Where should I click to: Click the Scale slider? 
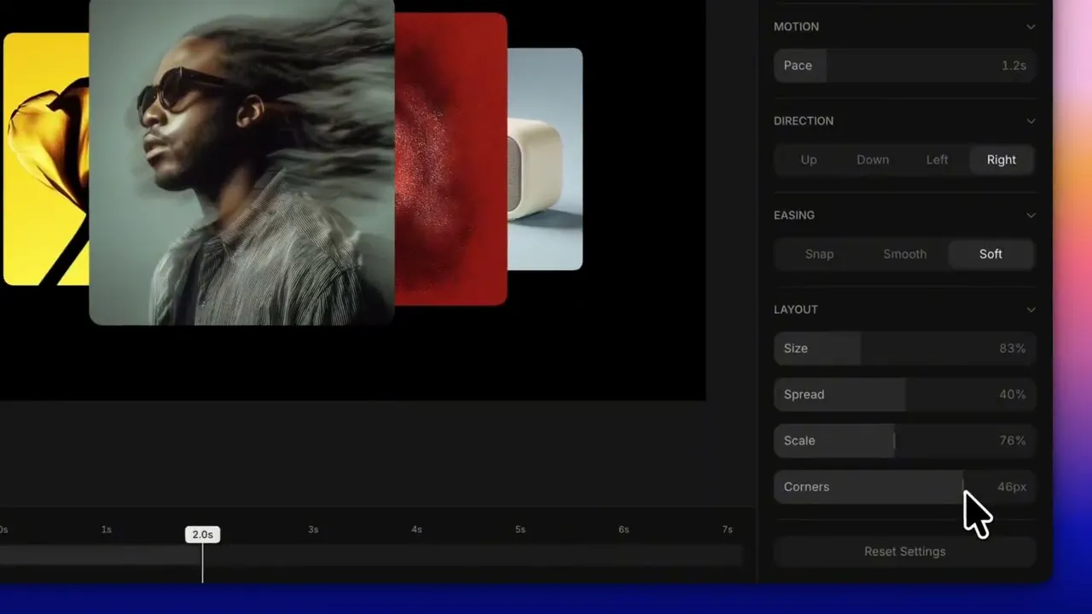(904, 440)
